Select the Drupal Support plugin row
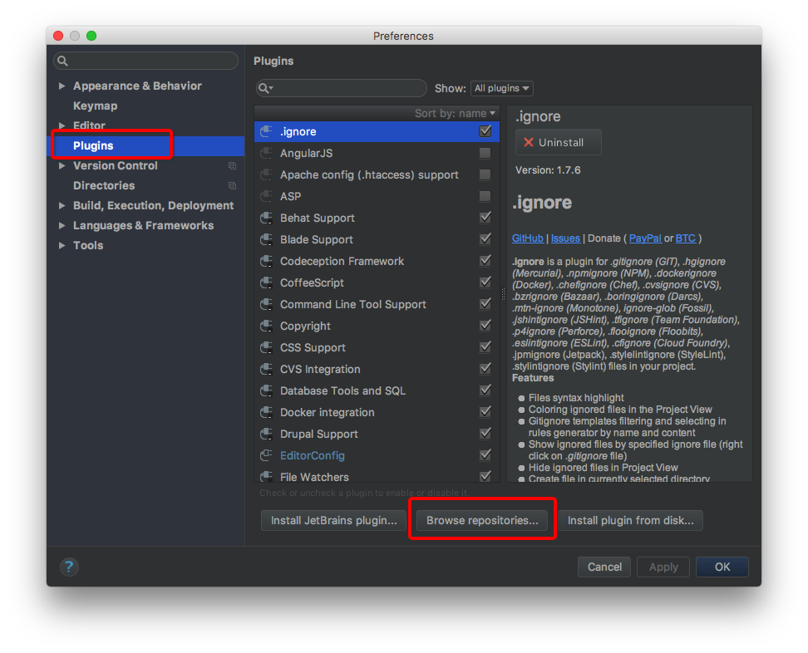 pyautogui.click(x=377, y=435)
